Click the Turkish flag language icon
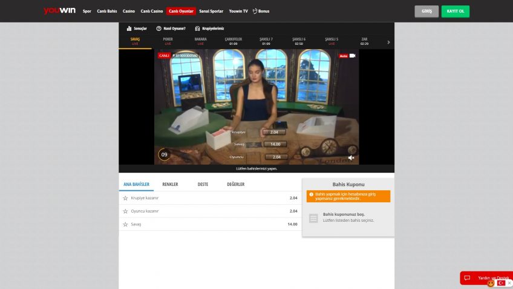 pos(501,283)
